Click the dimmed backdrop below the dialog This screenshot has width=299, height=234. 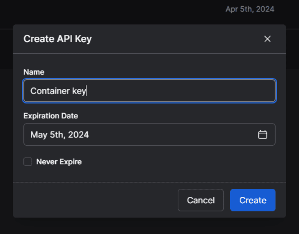tap(149, 226)
